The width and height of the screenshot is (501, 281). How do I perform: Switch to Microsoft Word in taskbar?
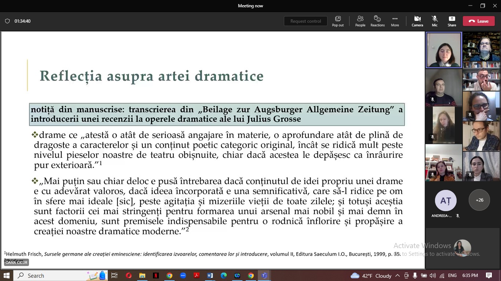210,276
